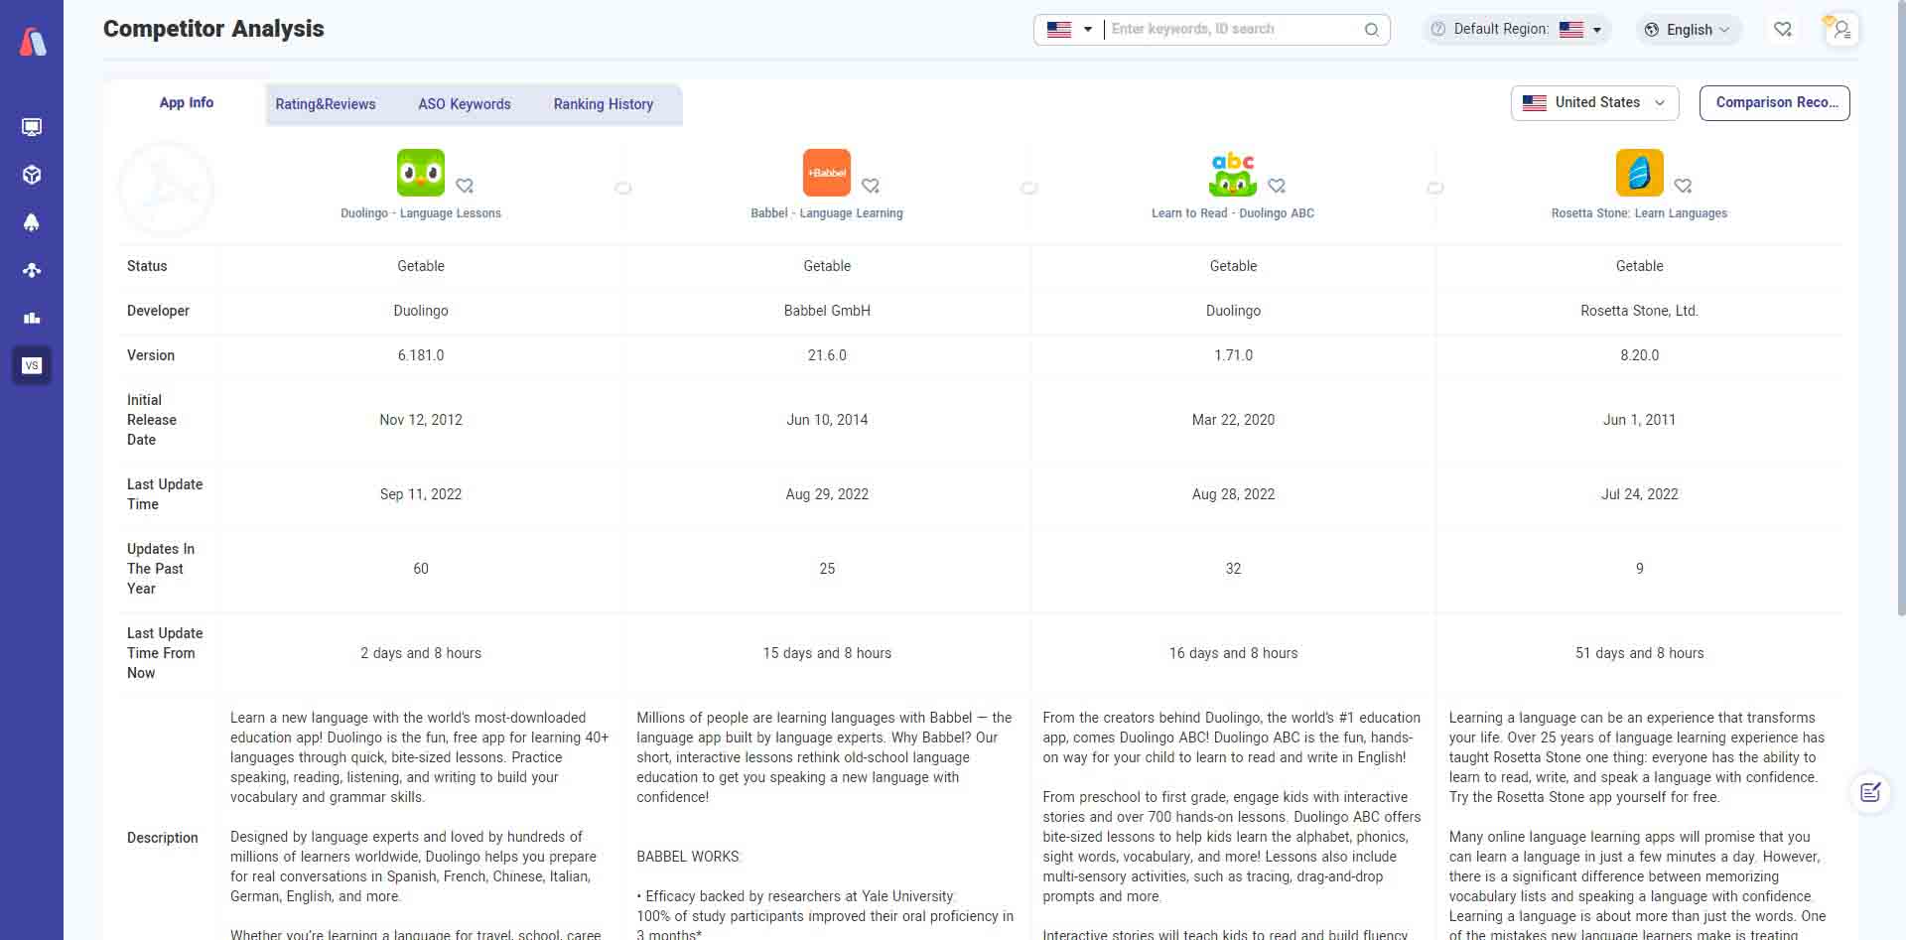The height and width of the screenshot is (940, 1906).
Task: Open the feedback note icon
Action: [x=1870, y=792]
